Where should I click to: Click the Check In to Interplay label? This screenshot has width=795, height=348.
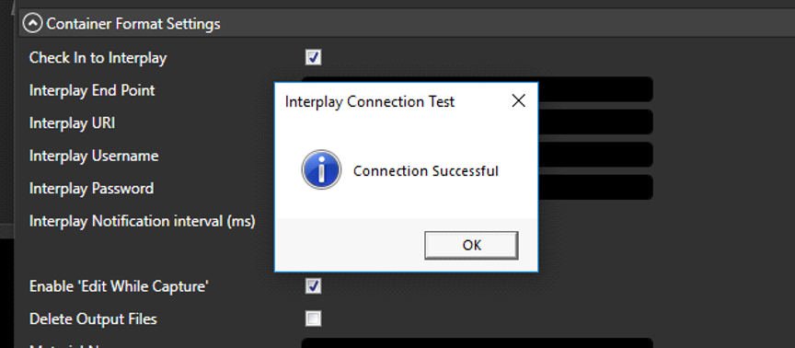coord(98,58)
